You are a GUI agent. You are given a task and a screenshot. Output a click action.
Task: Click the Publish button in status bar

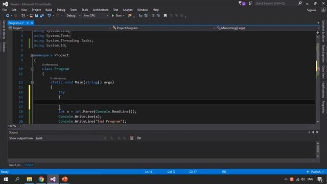point(315,172)
